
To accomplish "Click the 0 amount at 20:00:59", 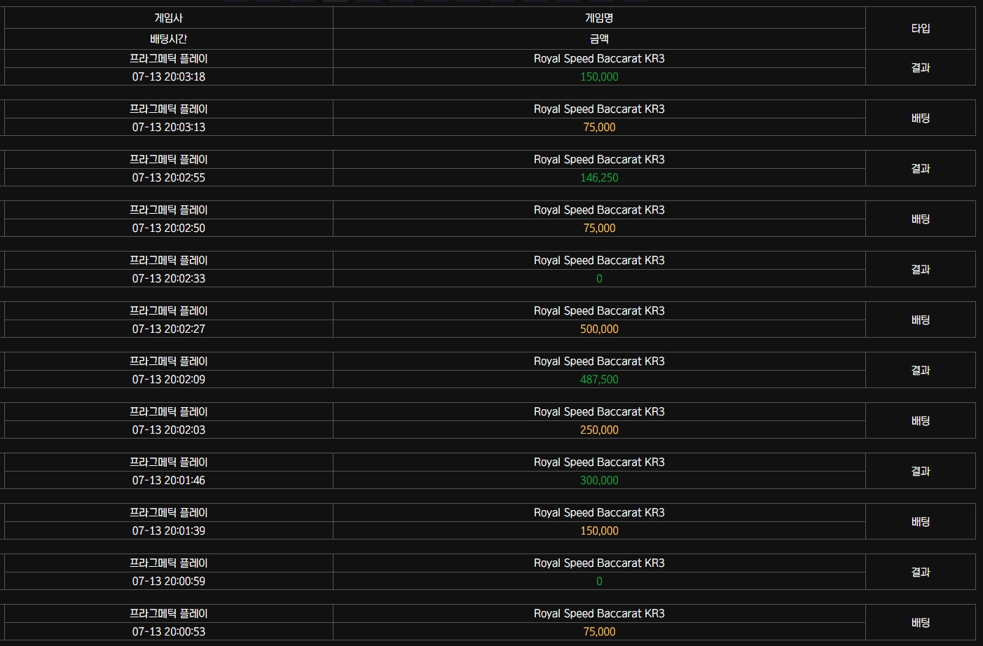I will coord(599,582).
